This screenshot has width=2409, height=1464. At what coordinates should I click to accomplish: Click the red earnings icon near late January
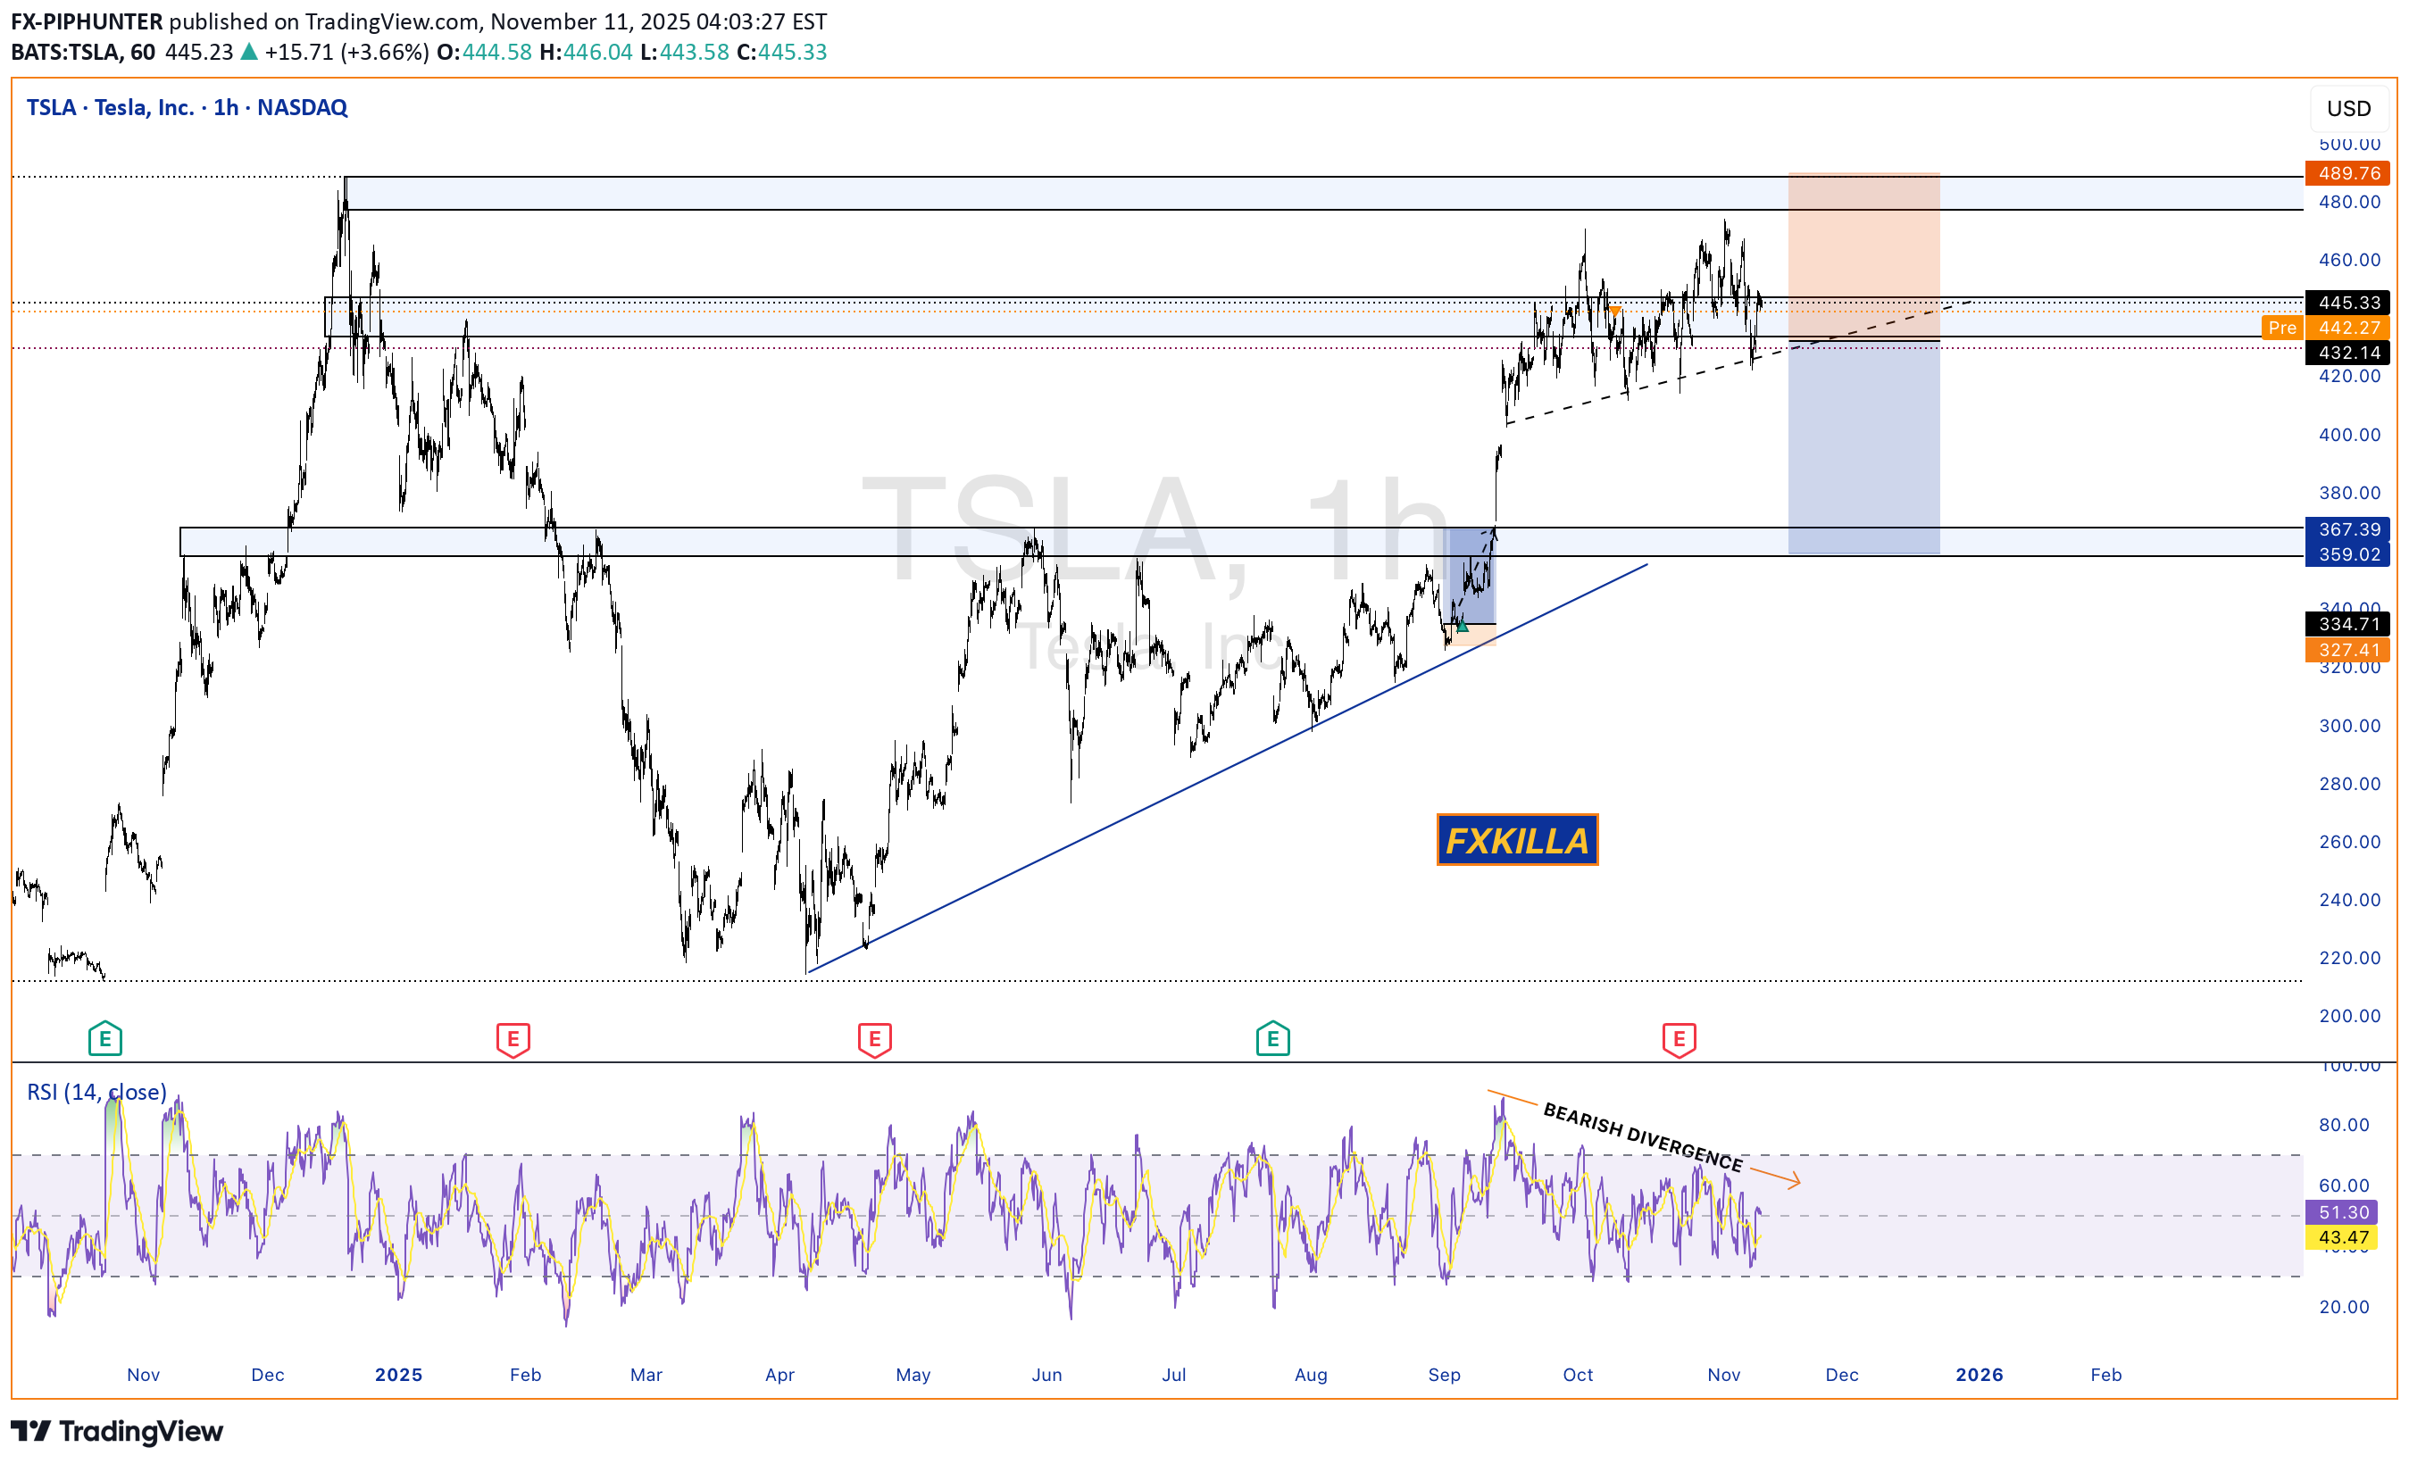(513, 1039)
